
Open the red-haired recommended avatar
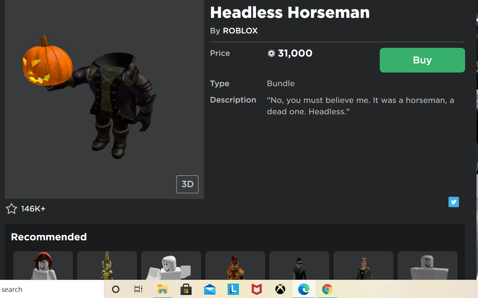[43, 266]
